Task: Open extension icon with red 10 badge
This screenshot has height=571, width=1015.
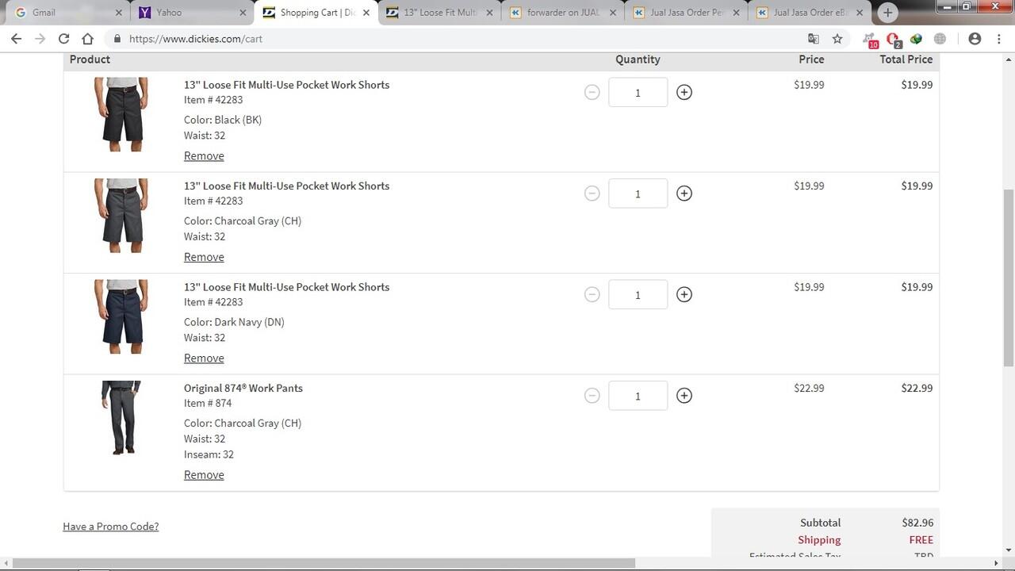Action: tap(870, 40)
